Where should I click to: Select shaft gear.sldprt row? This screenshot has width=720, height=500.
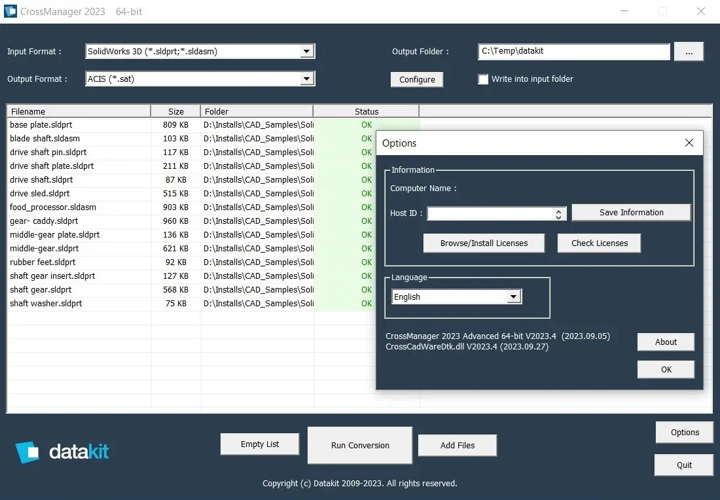click(191, 290)
